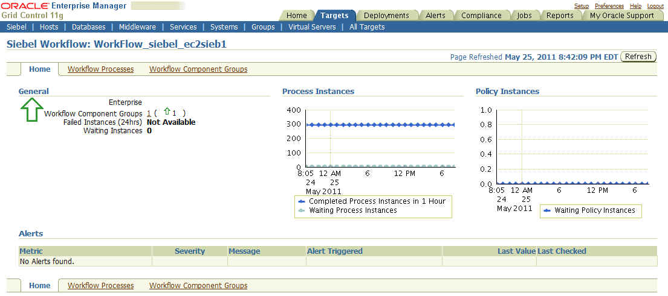
Task: Click the green up-status arrow icon beside count 1
Action: click(x=167, y=112)
